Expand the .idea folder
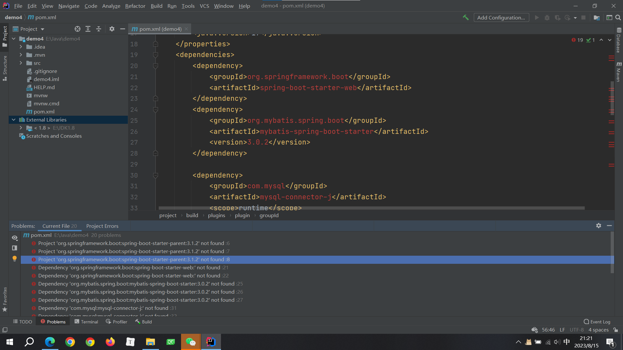 [x=21, y=47]
